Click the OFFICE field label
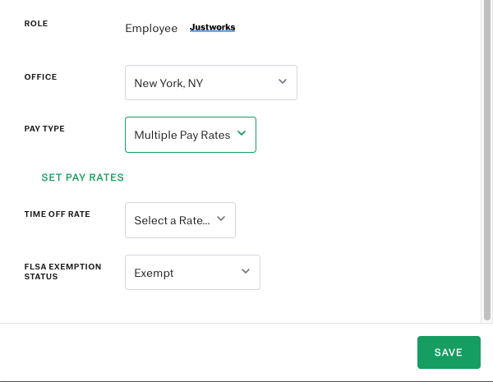493x382 pixels. pyautogui.click(x=40, y=77)
